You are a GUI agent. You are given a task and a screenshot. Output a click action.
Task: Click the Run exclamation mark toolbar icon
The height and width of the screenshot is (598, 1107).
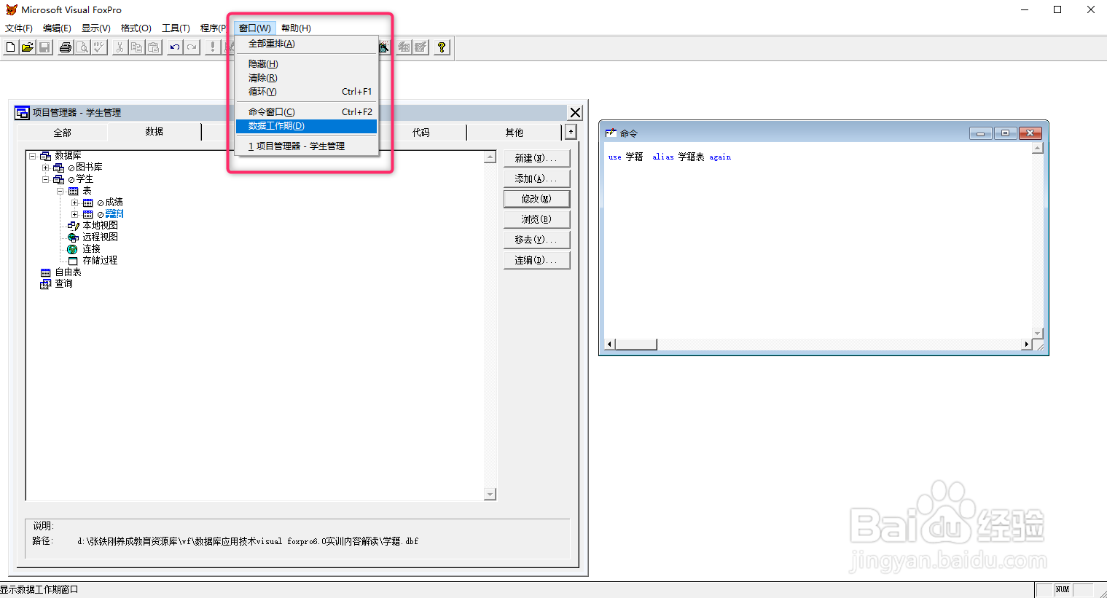[212, 47]
